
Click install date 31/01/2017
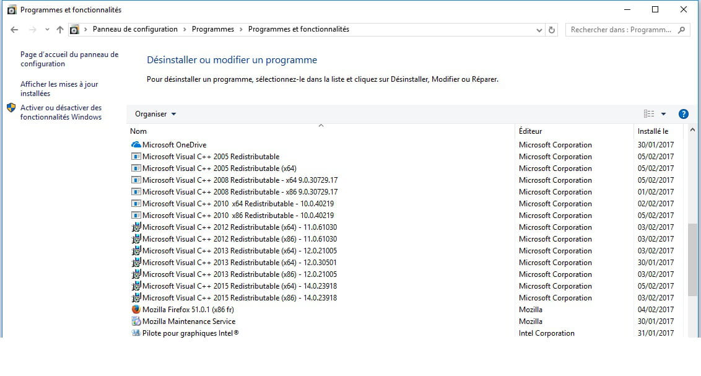coord(655,333)
